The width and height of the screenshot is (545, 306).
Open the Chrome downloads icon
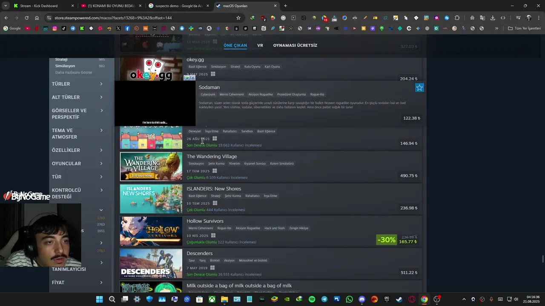[x=493, y=18]
